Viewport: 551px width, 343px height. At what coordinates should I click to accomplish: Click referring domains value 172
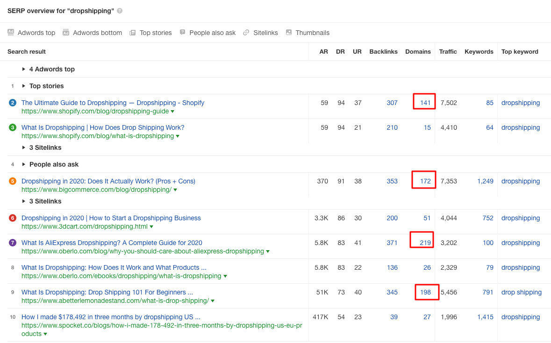pyautogui.click(x=425, y=181)
